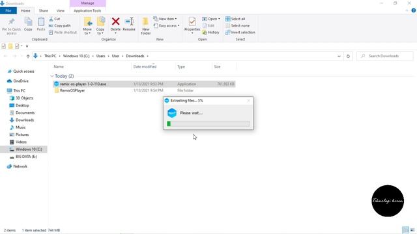Open BIG DATA (E:) drive
Image resolution: width=417 pixels, height=234 pixels.
pyautogui.click(x=23, y=157)
